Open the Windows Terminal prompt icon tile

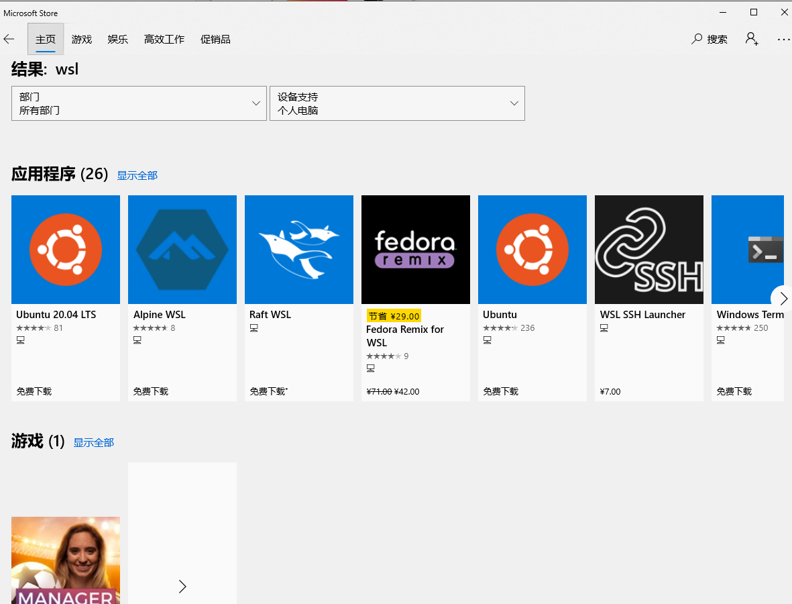point(748,250)
